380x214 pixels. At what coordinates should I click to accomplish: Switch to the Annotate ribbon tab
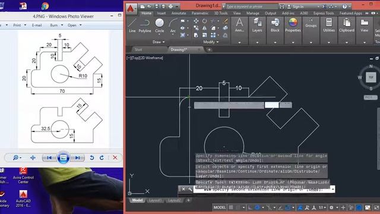179,13
